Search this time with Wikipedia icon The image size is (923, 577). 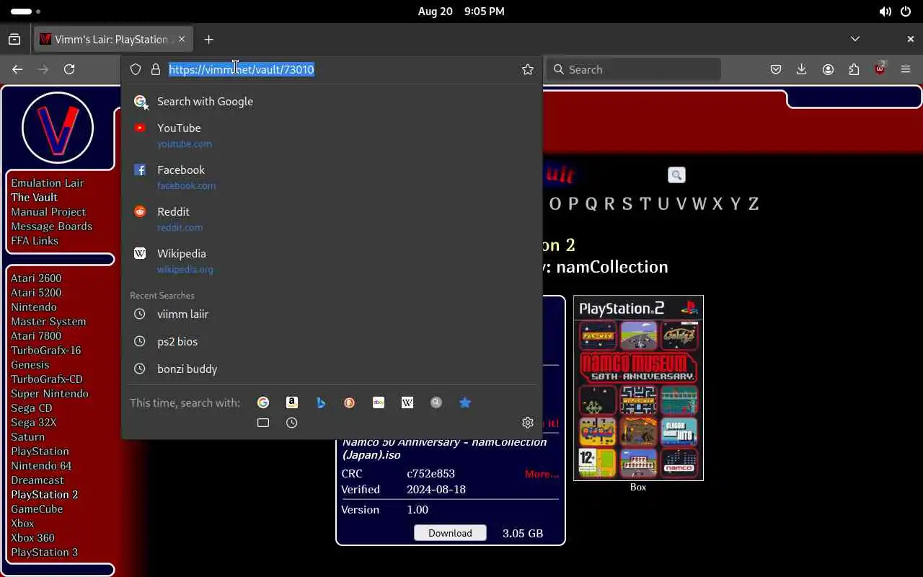(407, 402)
